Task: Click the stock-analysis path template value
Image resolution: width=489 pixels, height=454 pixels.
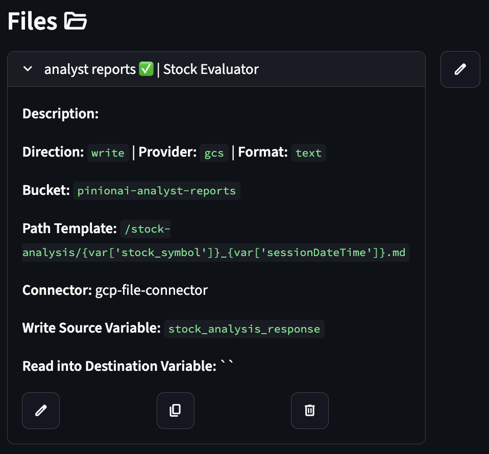Action: point(215,252)
